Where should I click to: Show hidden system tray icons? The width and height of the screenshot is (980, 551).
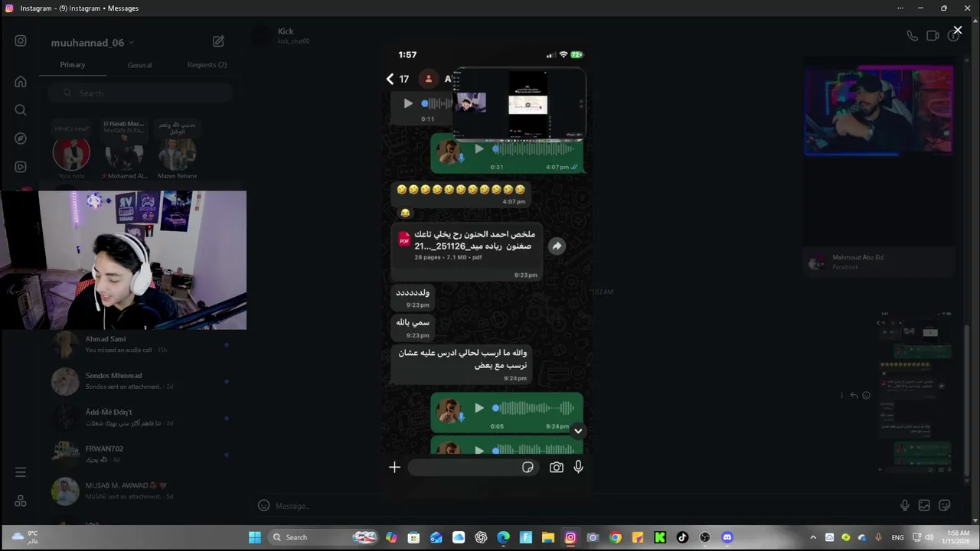point(813,537)
